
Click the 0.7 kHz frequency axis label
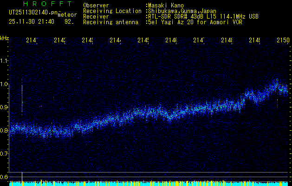[x=4, y=153]
